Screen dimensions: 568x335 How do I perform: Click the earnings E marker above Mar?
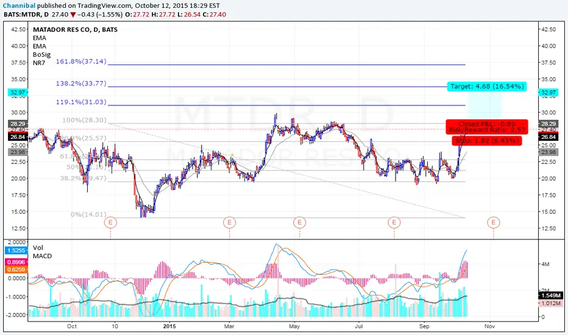[229, 222]
